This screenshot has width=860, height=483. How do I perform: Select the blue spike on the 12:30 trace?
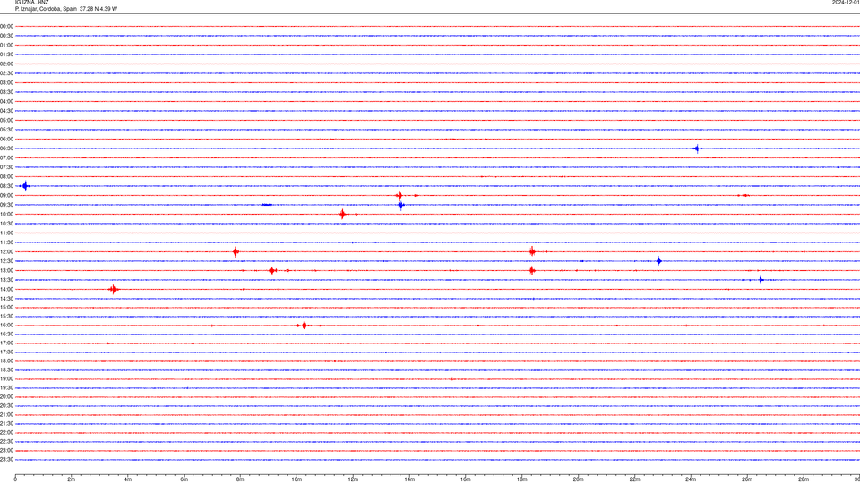[658, 261]
